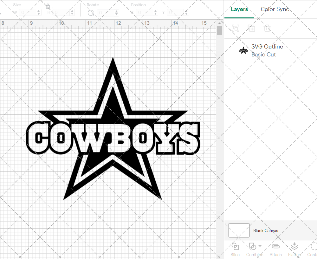Select the Cowboys star design on canvas
The image size is (317, 259).
click(113, 129)
